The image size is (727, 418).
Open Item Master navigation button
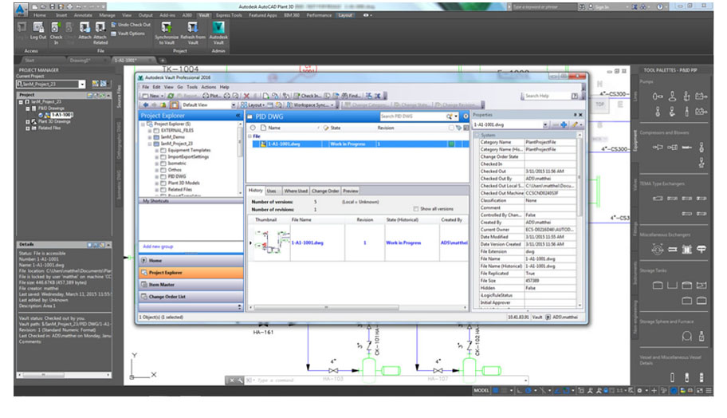pyautogui.click(x=191, y=285)
